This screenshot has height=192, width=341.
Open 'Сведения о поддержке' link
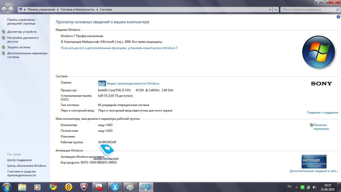[323, 112]
